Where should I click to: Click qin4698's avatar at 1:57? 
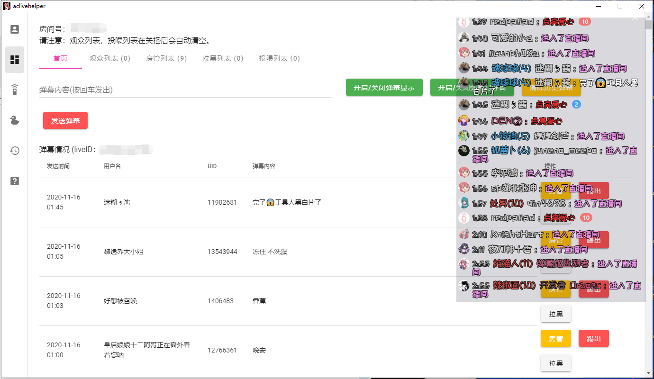click(464, 203)
